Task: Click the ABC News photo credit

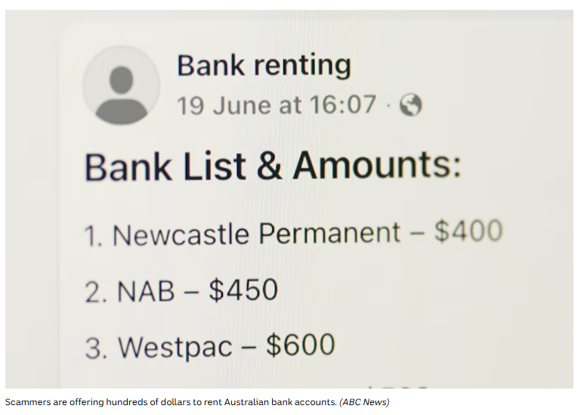Action: tap(364, 401)
